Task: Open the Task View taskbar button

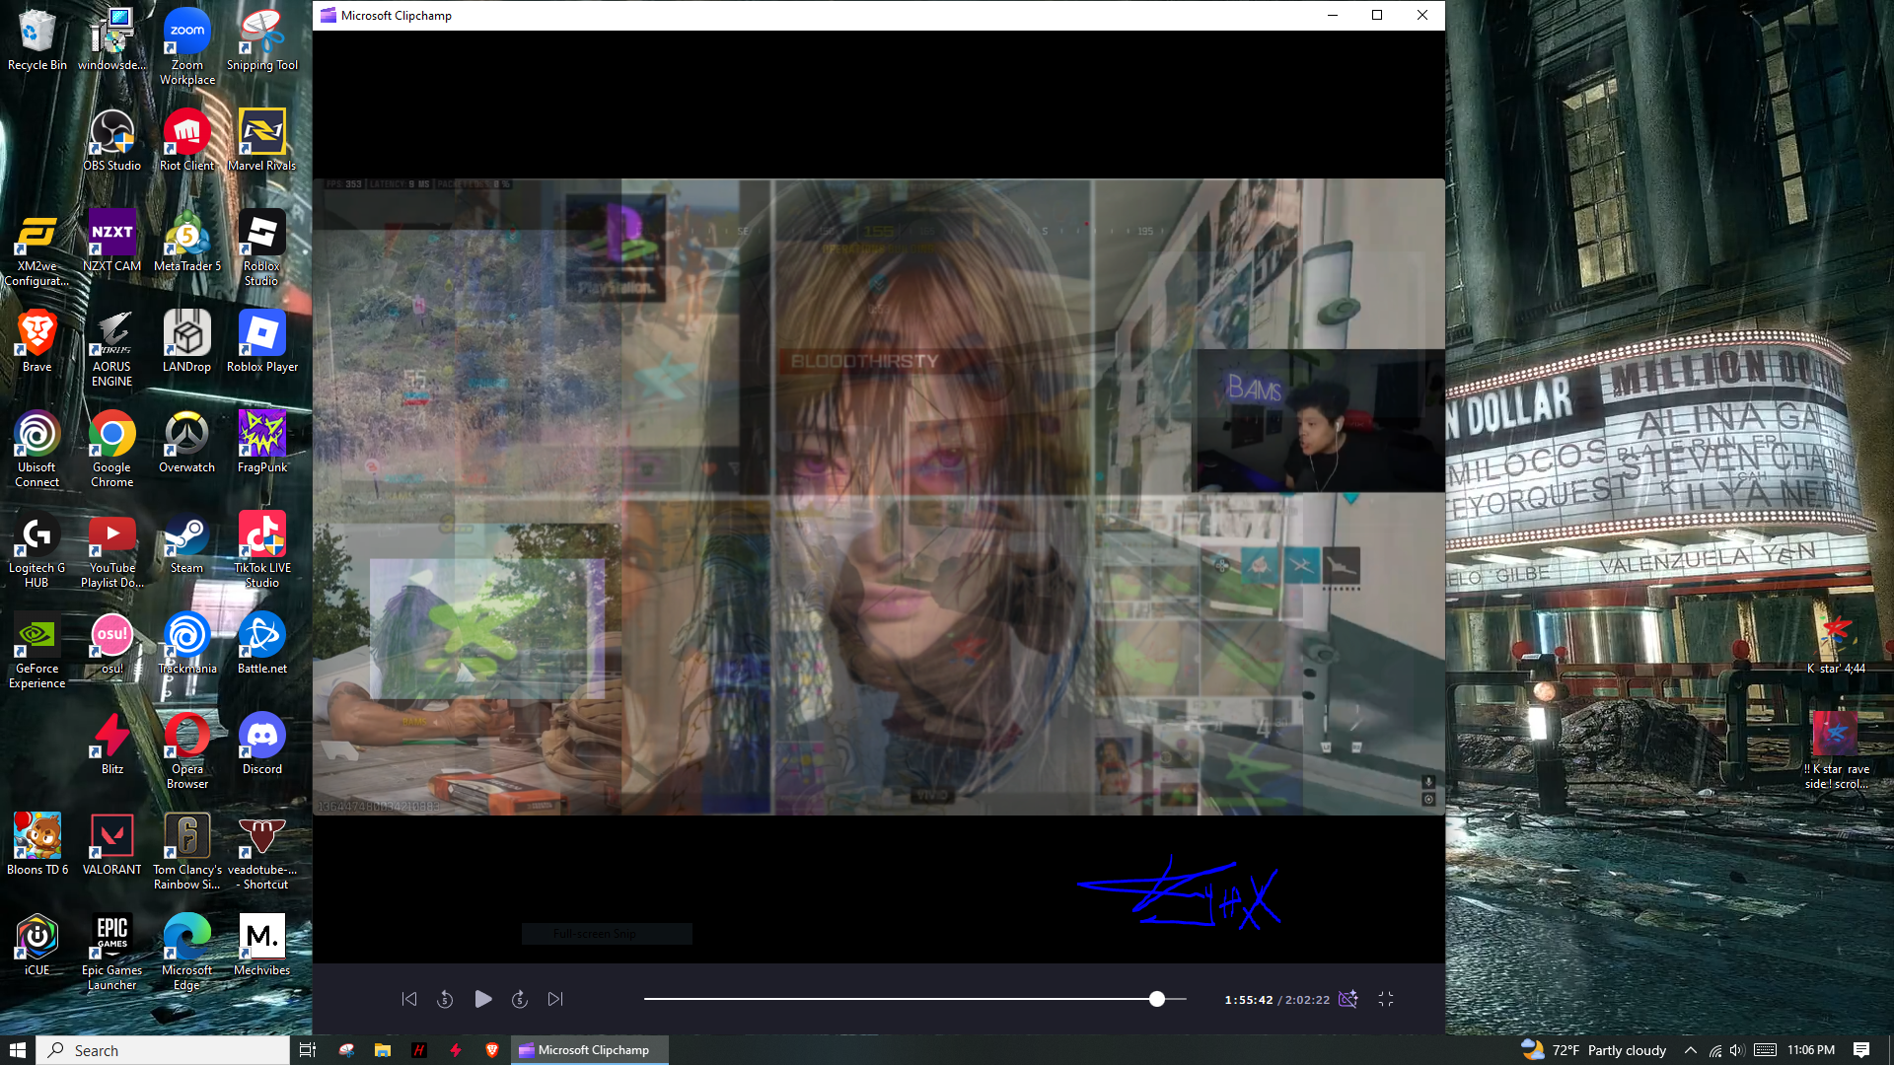Action: 308,1050
